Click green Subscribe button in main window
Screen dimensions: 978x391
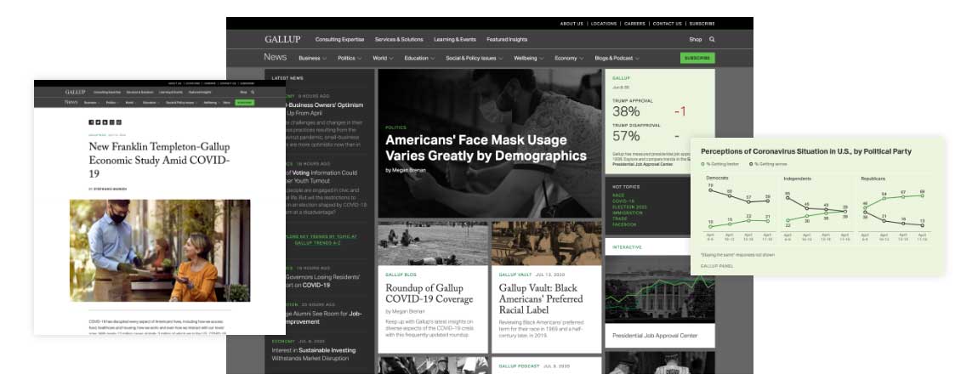click(x=697, y=58)
